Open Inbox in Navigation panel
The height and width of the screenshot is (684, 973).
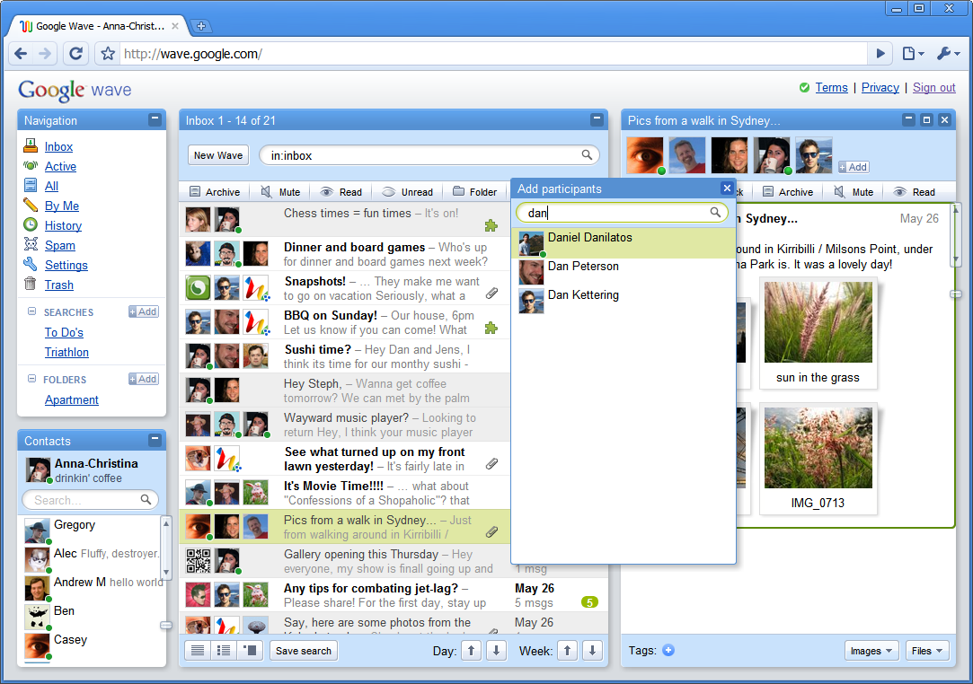(x=58, y=146)
